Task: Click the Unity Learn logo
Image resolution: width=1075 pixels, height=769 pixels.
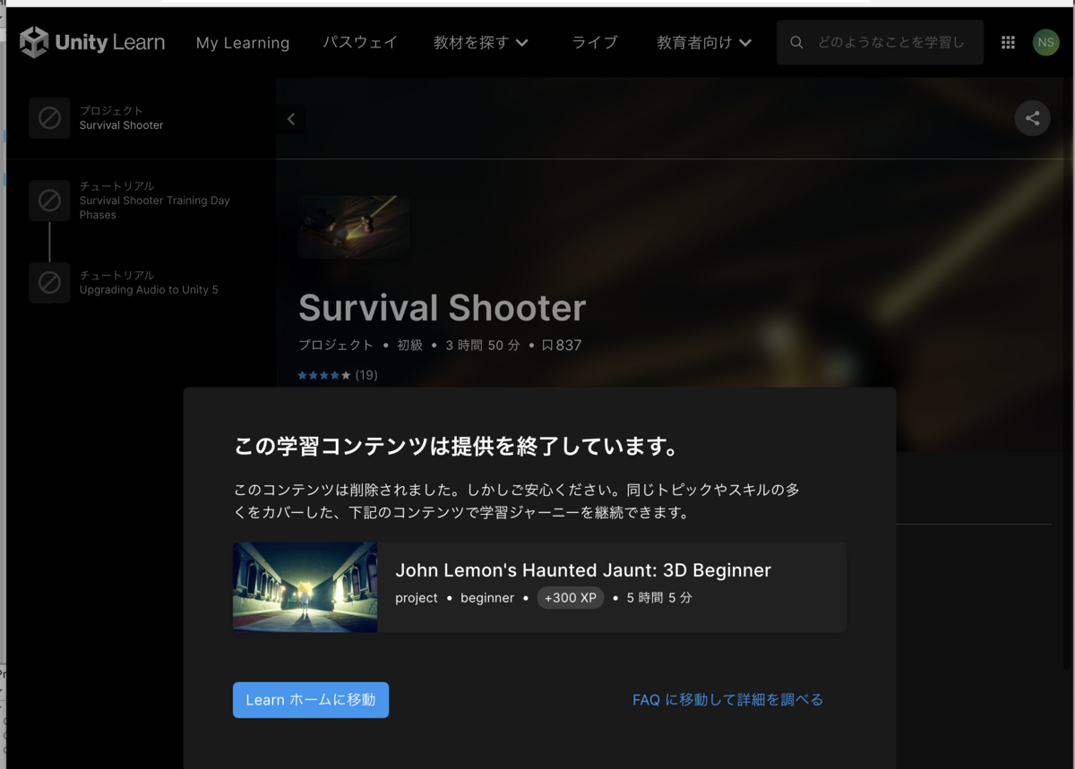Action: point(92,42)
